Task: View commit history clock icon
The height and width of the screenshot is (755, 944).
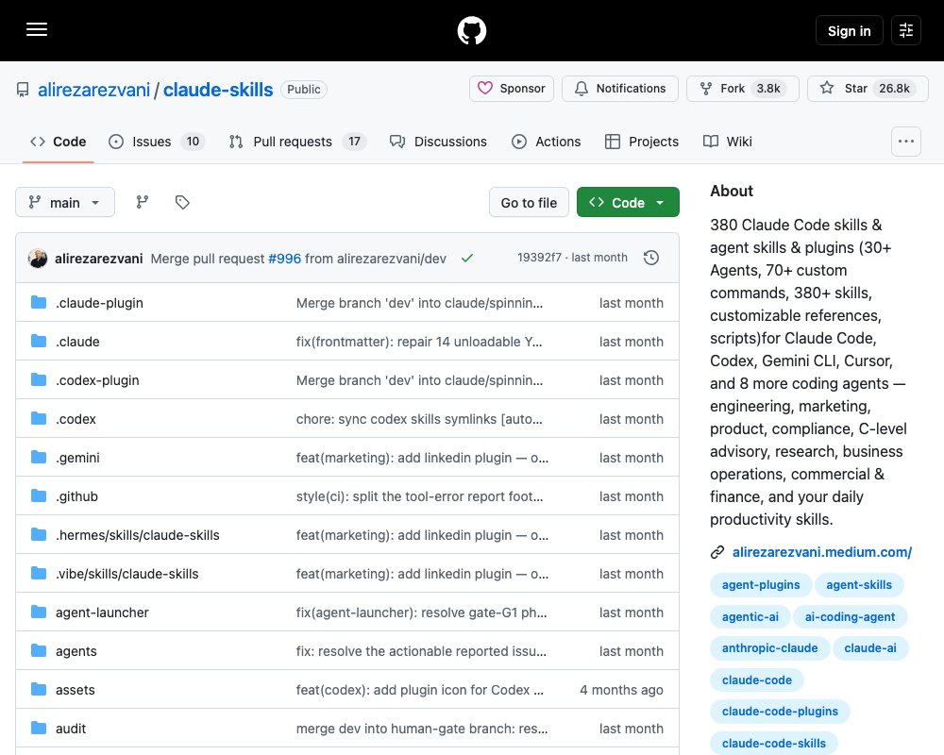Action: [651, 258]
